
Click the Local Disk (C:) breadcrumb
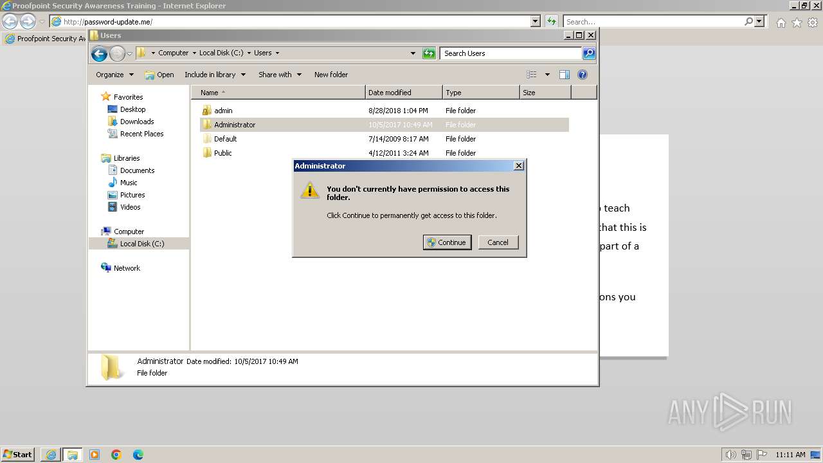point(221,53)
